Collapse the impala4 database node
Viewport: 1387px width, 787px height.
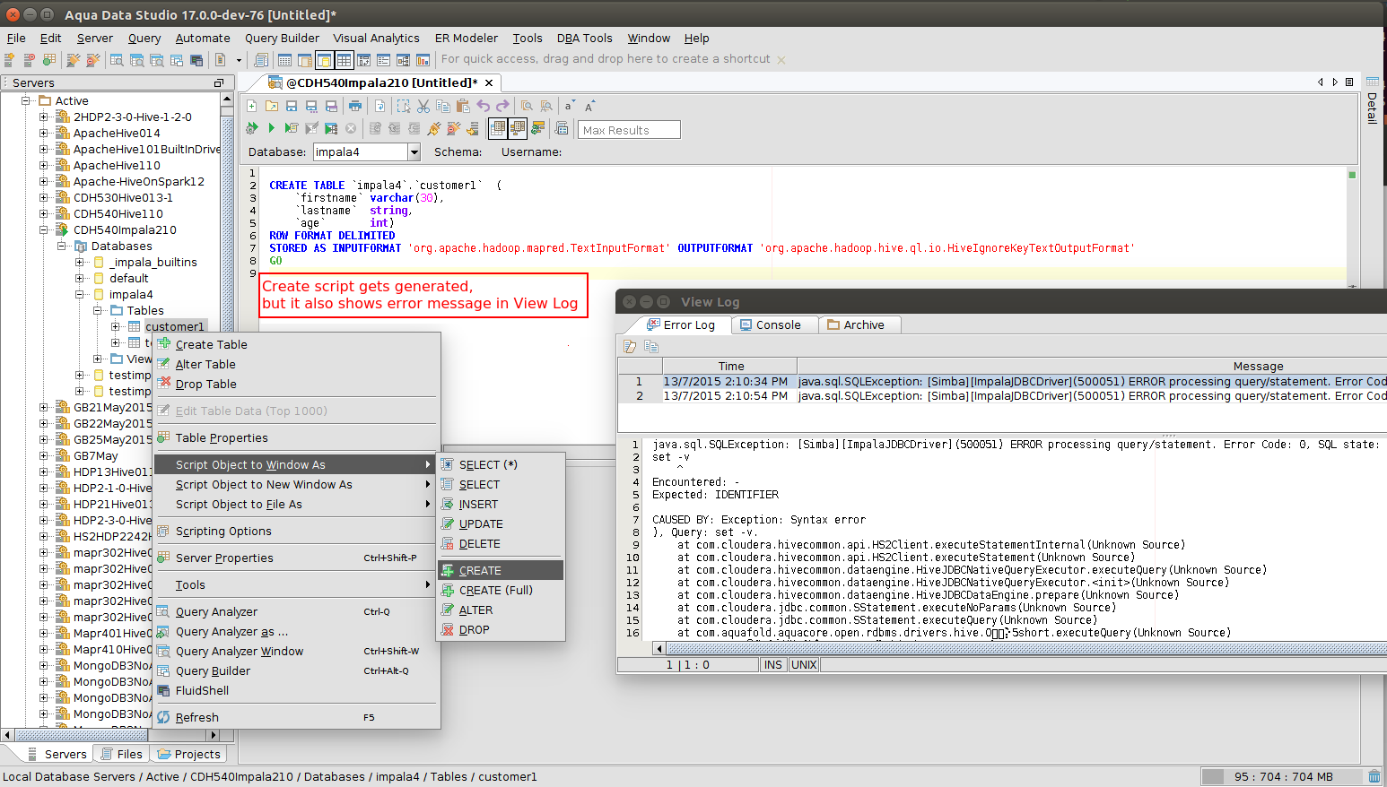click(x=80, y=294)
